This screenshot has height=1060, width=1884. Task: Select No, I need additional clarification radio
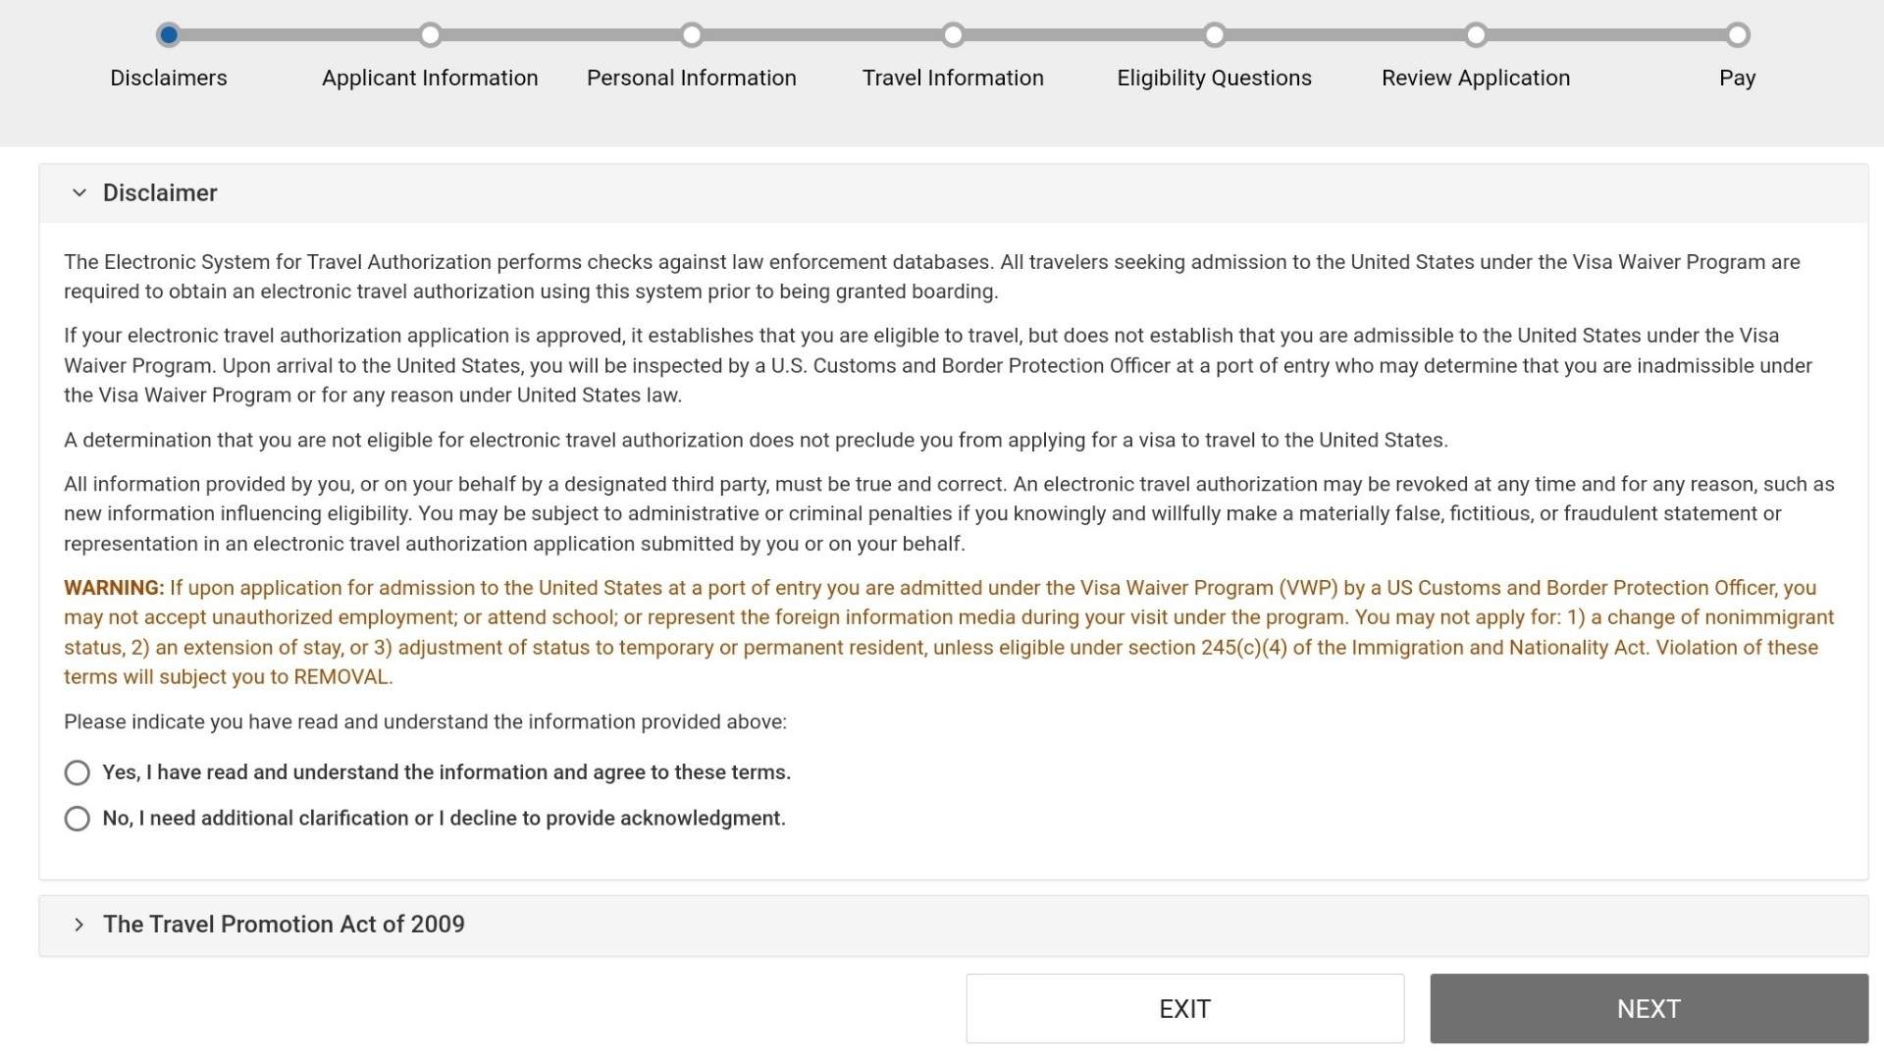(x=78, y=819)
